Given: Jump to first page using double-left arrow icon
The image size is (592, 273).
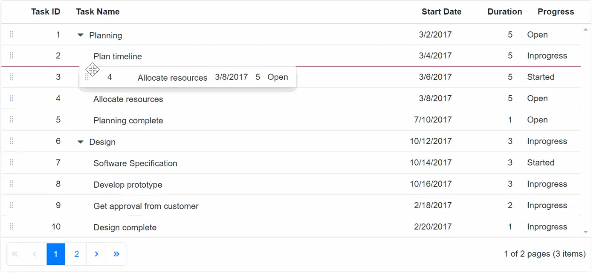Looking at the screenshot, I should point(14,254).
